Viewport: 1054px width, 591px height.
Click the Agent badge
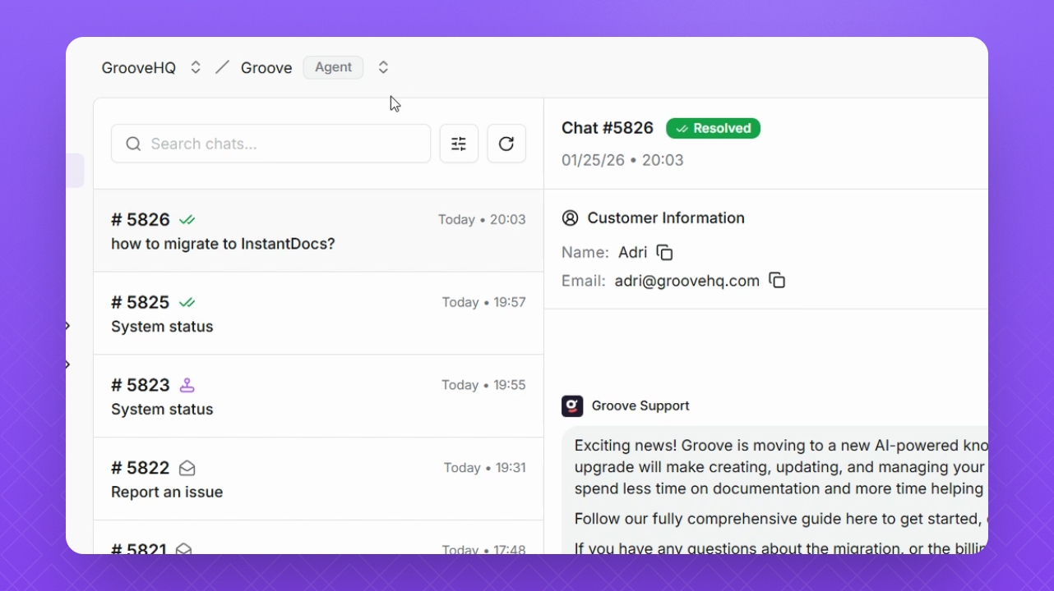[x=333, y=67]
